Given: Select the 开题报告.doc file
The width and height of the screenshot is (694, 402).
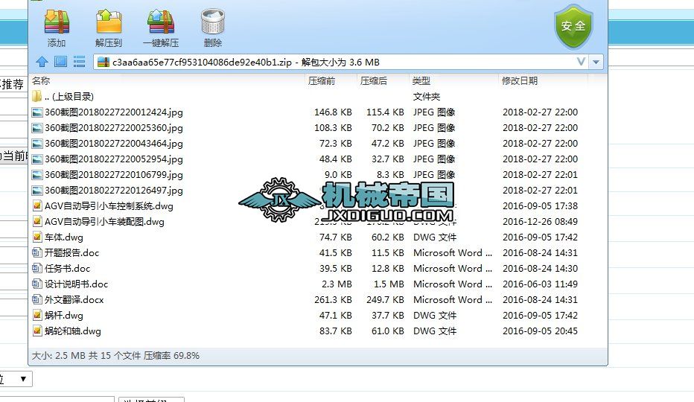Looking at the screenshot, I should pos(71,253).
